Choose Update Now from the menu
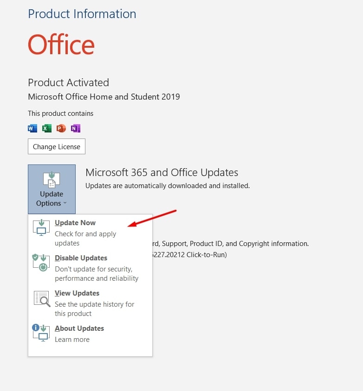Viewport: 363px width, 391px height. coord(90,233)
